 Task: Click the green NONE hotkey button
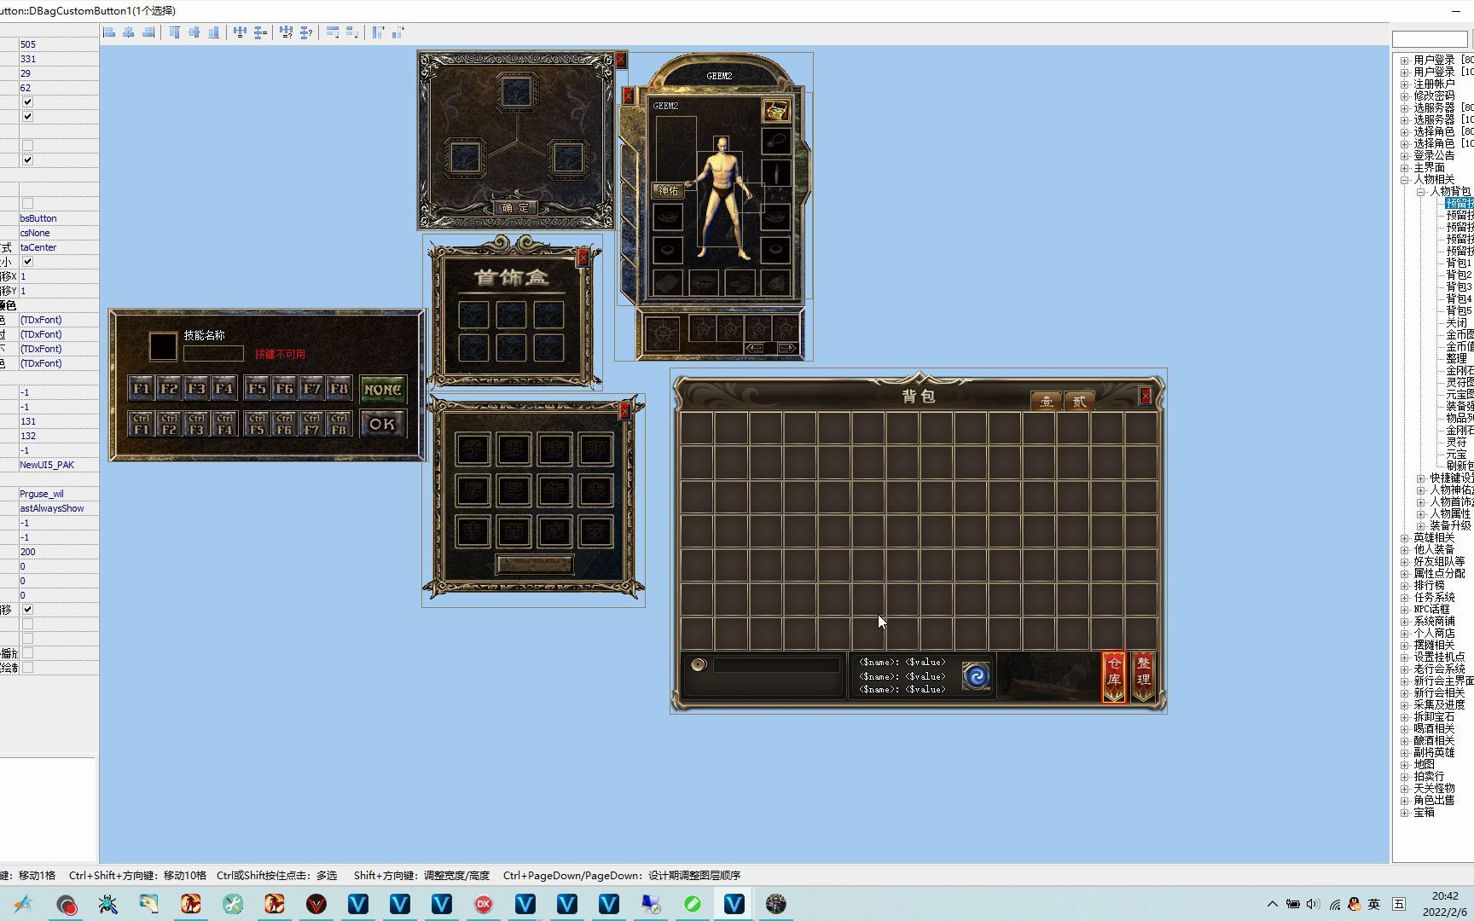(383, 390)
